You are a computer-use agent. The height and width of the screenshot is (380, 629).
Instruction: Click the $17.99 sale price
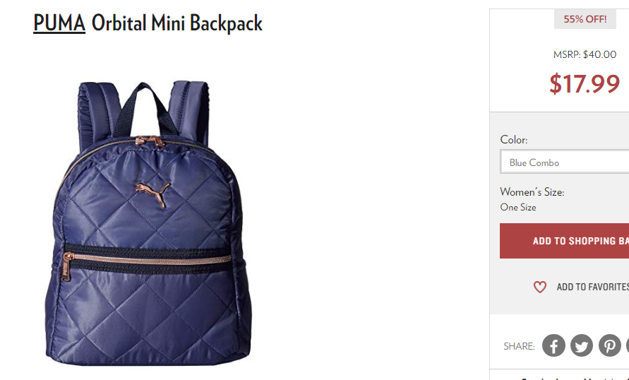click(x=585, y=83)
